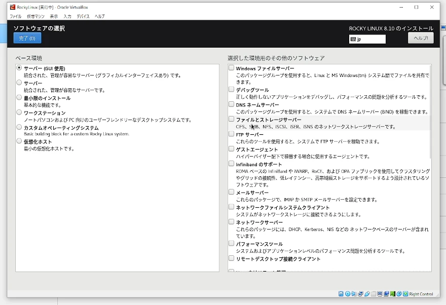Enable ファイルとストレージサーバー checkbox
446x305 pixels.
point(231,119)
